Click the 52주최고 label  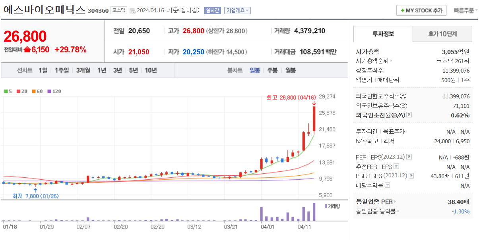[367, 141]
